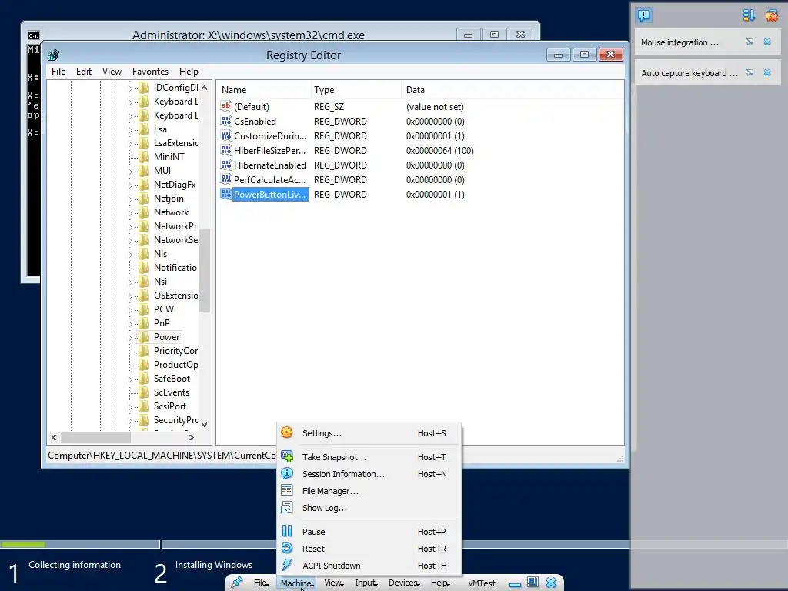Open Input dropdown in mini toolbar

pos(366,583)
